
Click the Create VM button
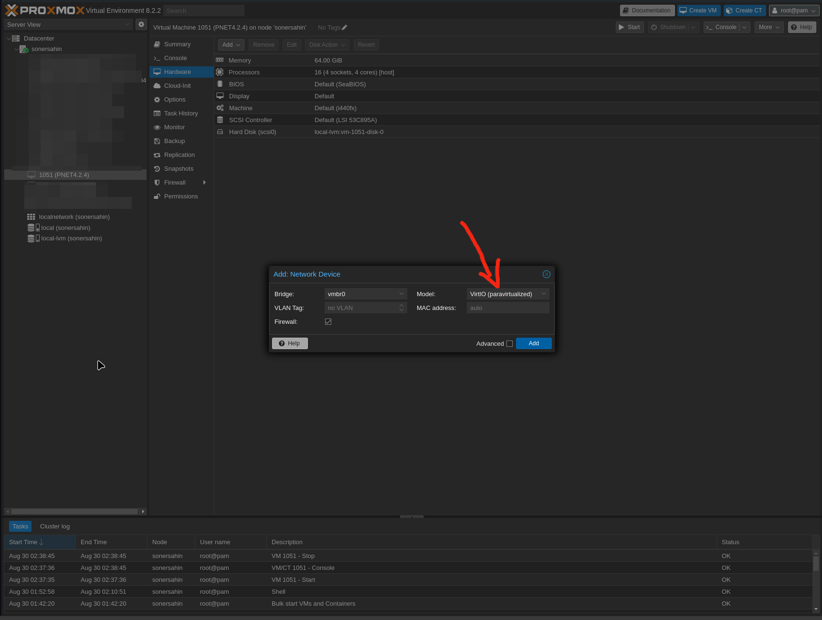698,10
